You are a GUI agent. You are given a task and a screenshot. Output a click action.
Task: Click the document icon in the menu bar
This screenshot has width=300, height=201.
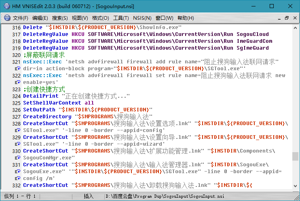coord(7,18)
